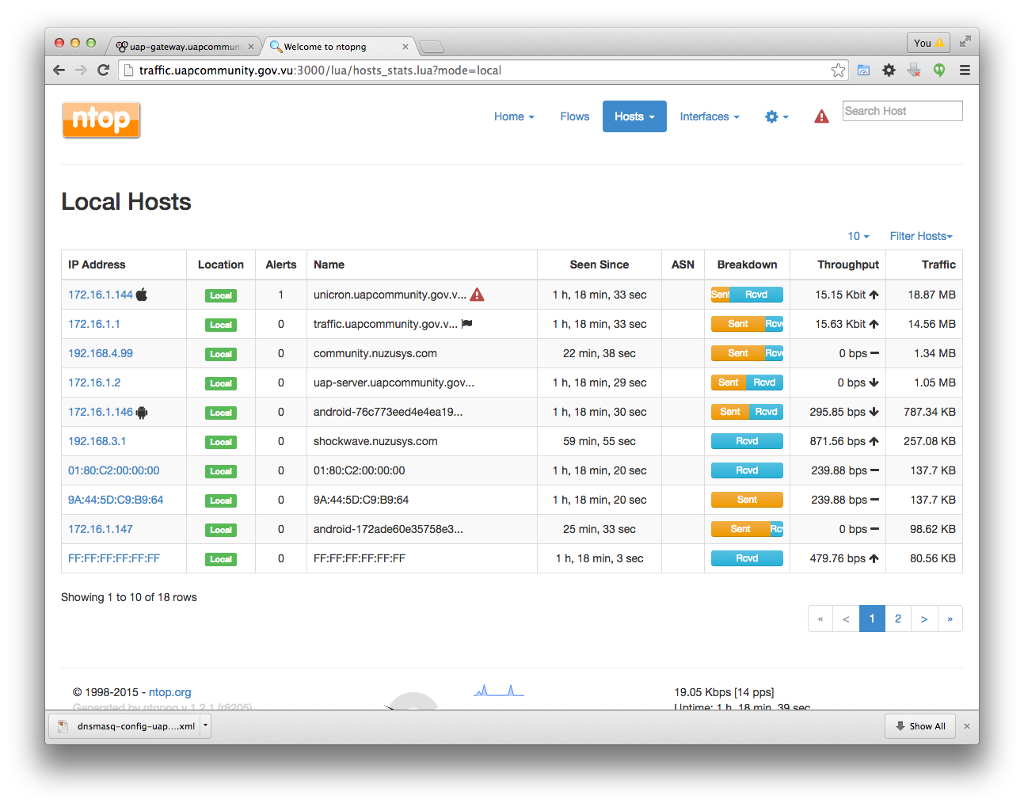Reload the page with the refresh icon
The height and width of the screenshot is (807, 1024).
pos(103,70)
